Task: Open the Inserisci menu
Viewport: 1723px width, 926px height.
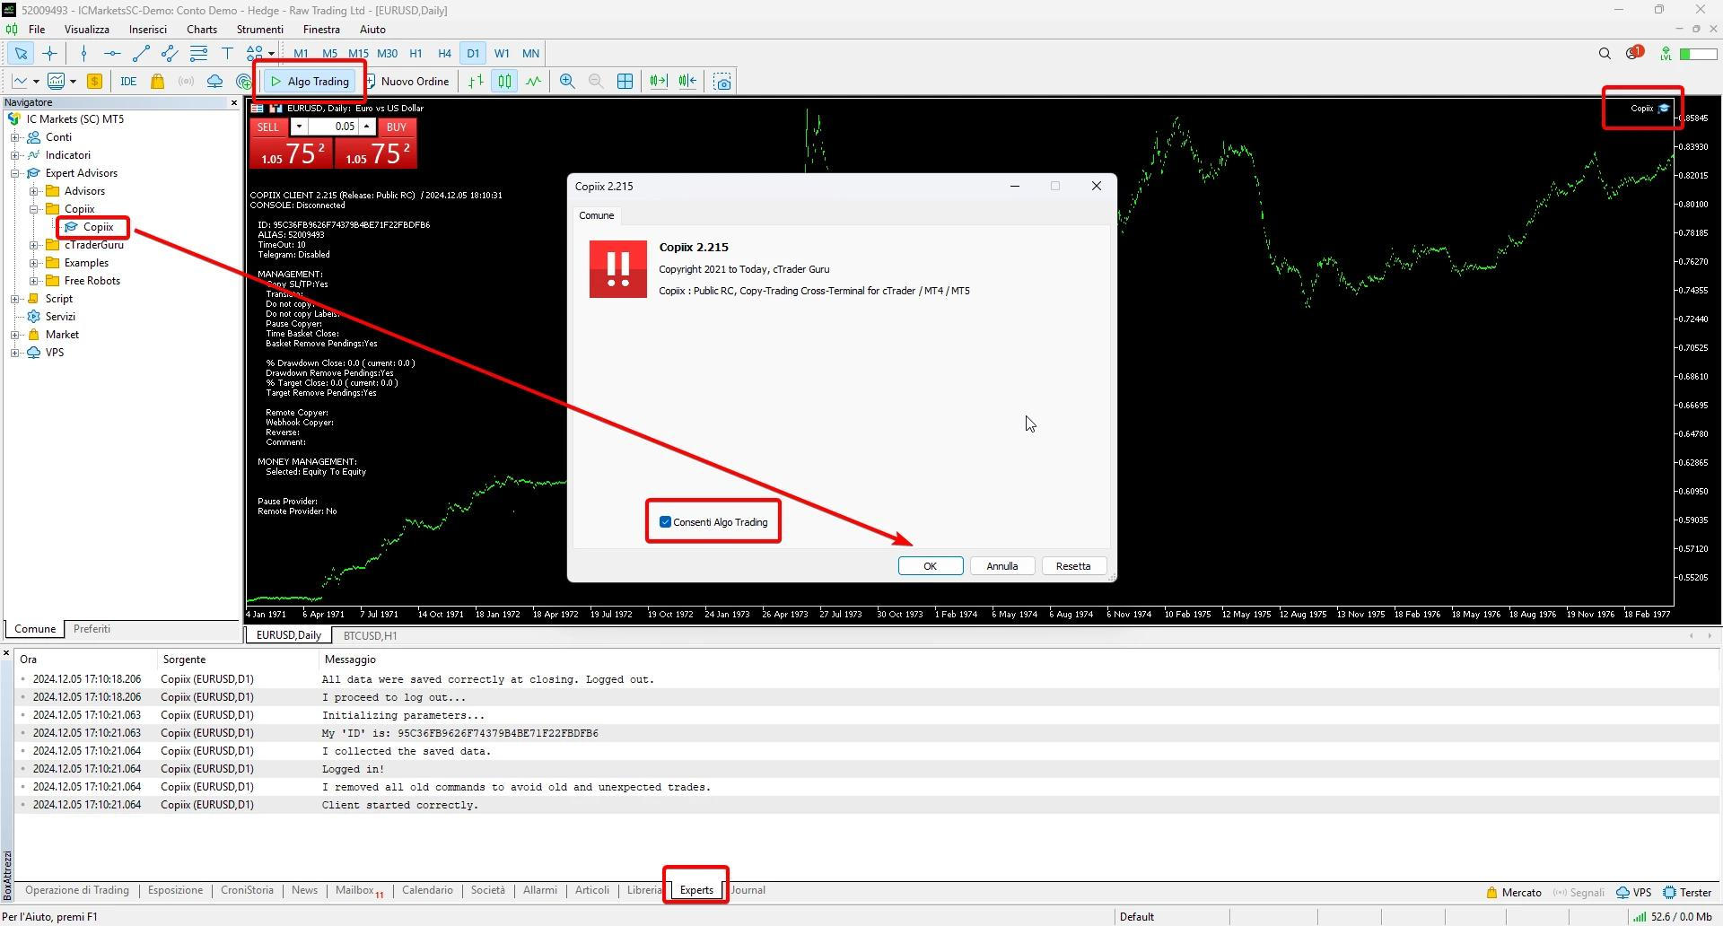Action: point(147,30)
